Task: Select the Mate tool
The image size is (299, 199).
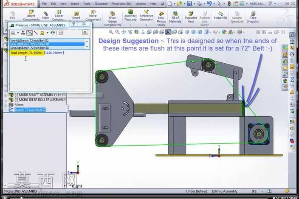Action: pyautogui.click(x=45, y=15)
